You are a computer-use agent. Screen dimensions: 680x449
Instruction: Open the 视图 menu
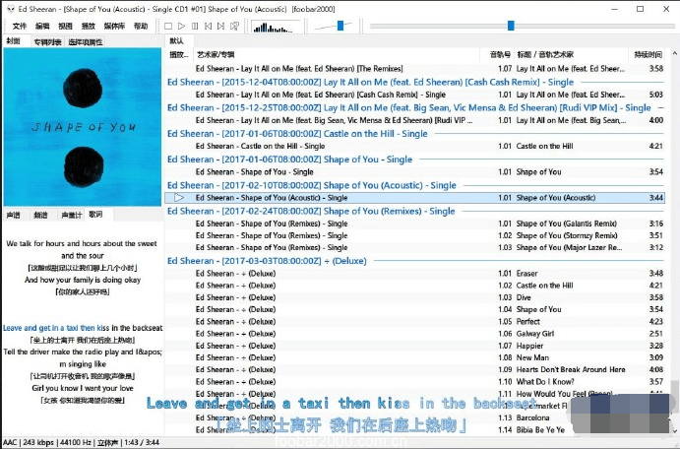point(66,26)
